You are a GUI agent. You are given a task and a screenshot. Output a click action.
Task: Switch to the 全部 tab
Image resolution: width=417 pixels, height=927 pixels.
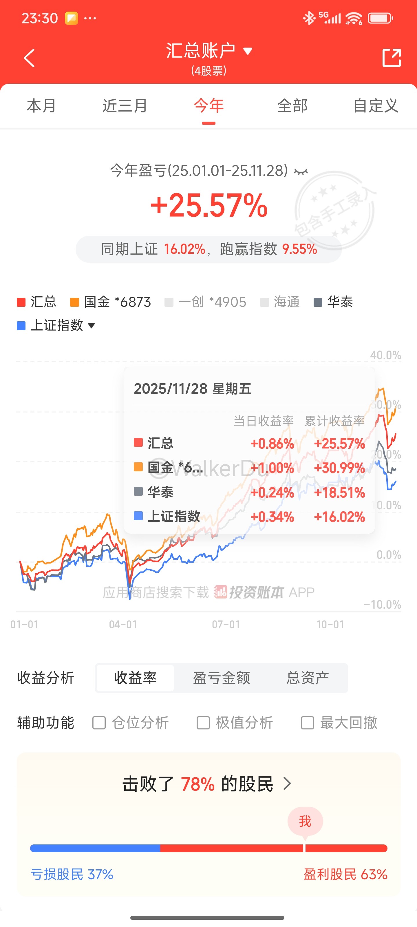point(292,106)
